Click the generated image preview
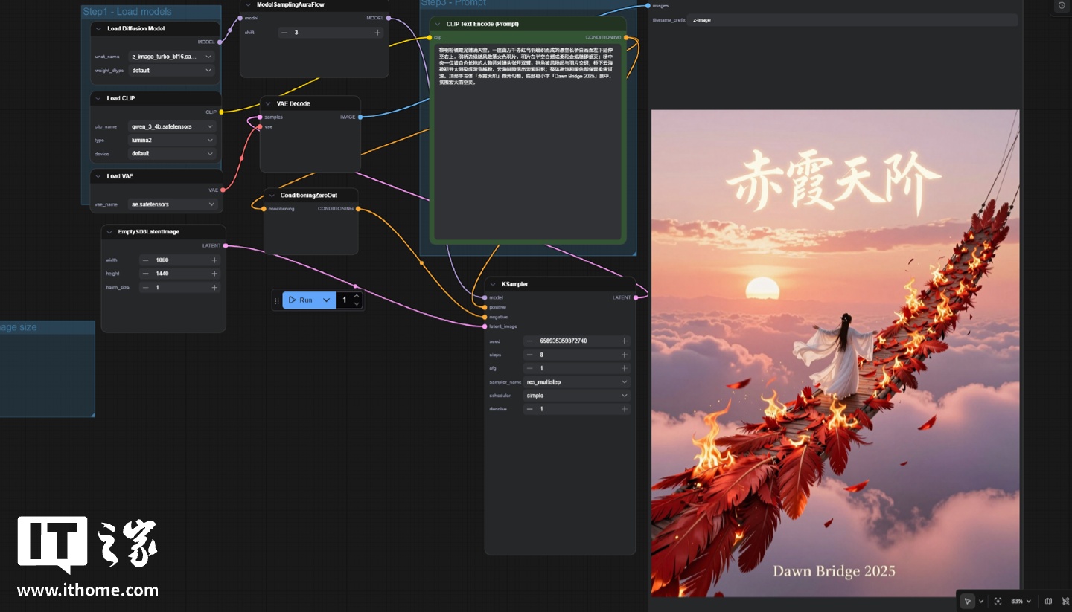 point(835,353)
